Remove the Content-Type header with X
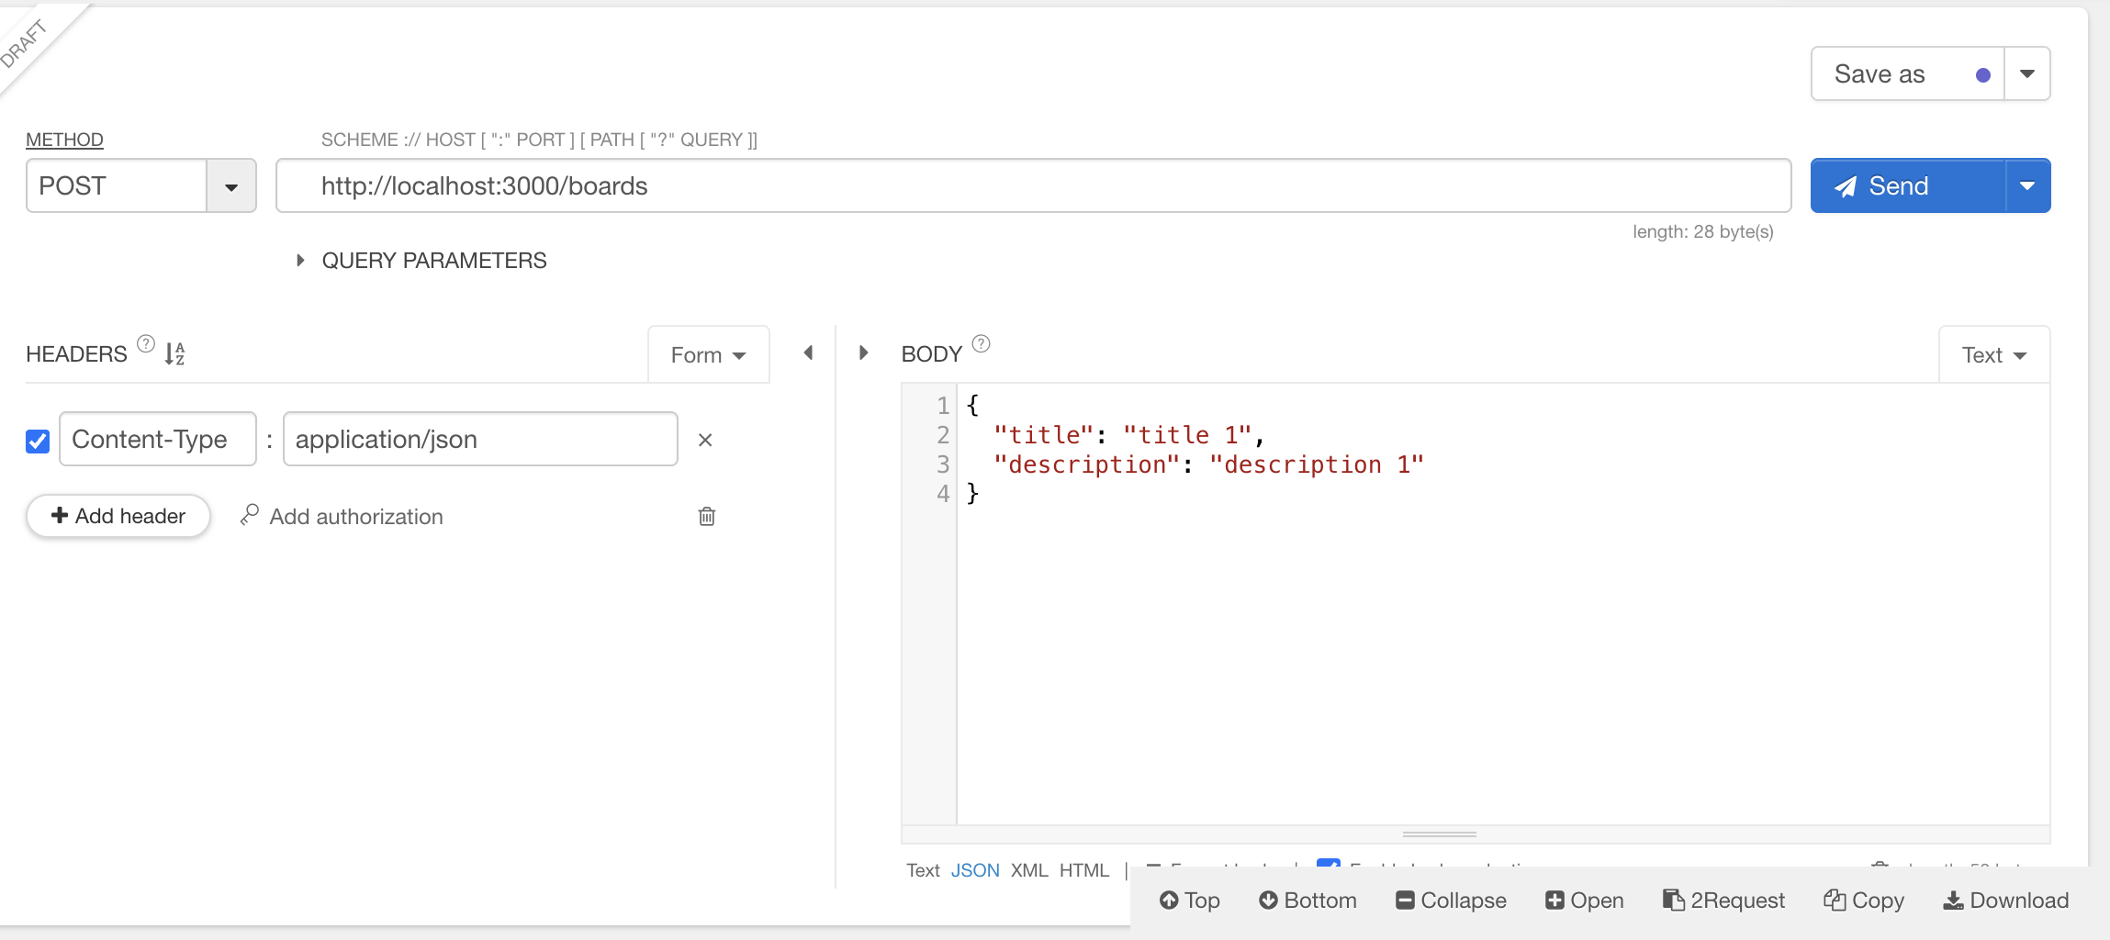This screenshot has width=2110, height=940. click(705, 441)
